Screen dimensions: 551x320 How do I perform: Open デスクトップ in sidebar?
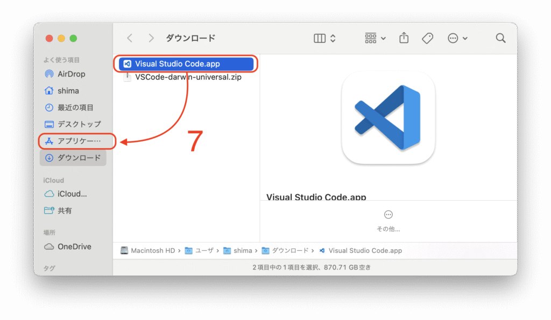tap(73, 124)
